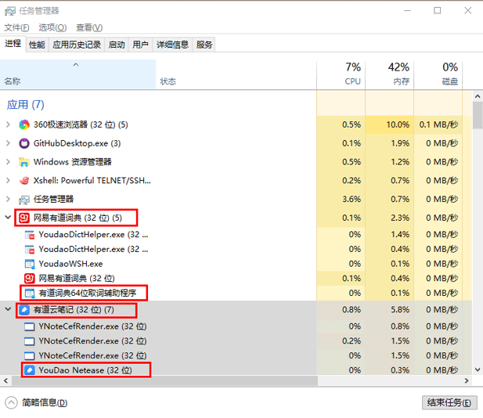Sort by 内存 column header
The image size is (483, 418).
(390, 74)
